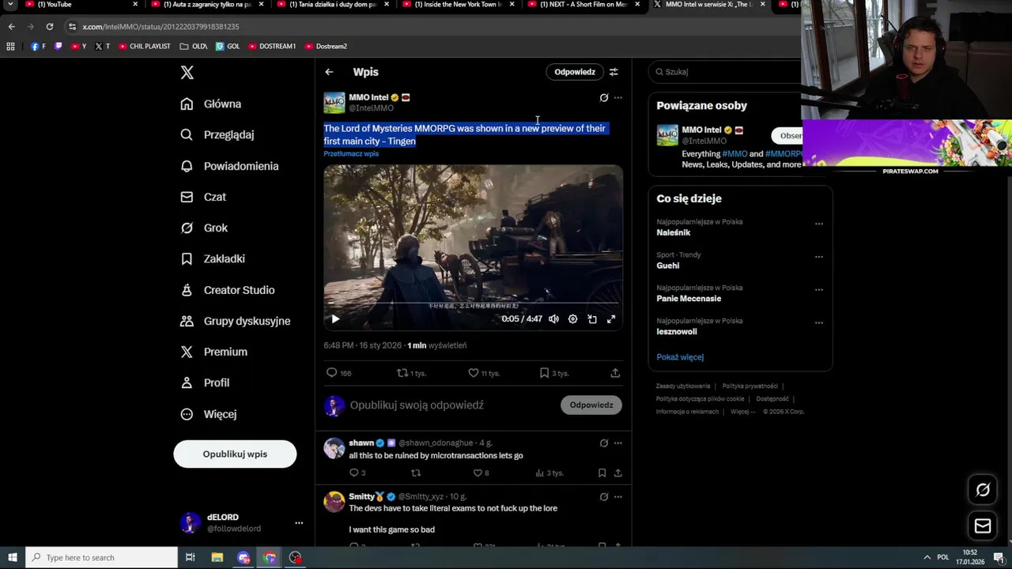
Task: Click the Szukaj search field
Action: [725, 72]
